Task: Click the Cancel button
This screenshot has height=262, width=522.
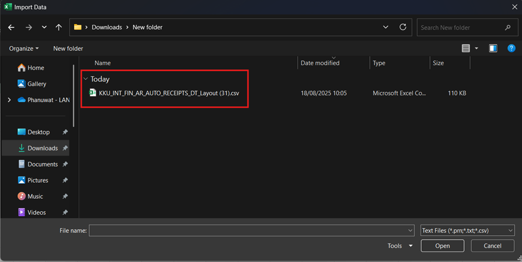Action: click(492, 246)
